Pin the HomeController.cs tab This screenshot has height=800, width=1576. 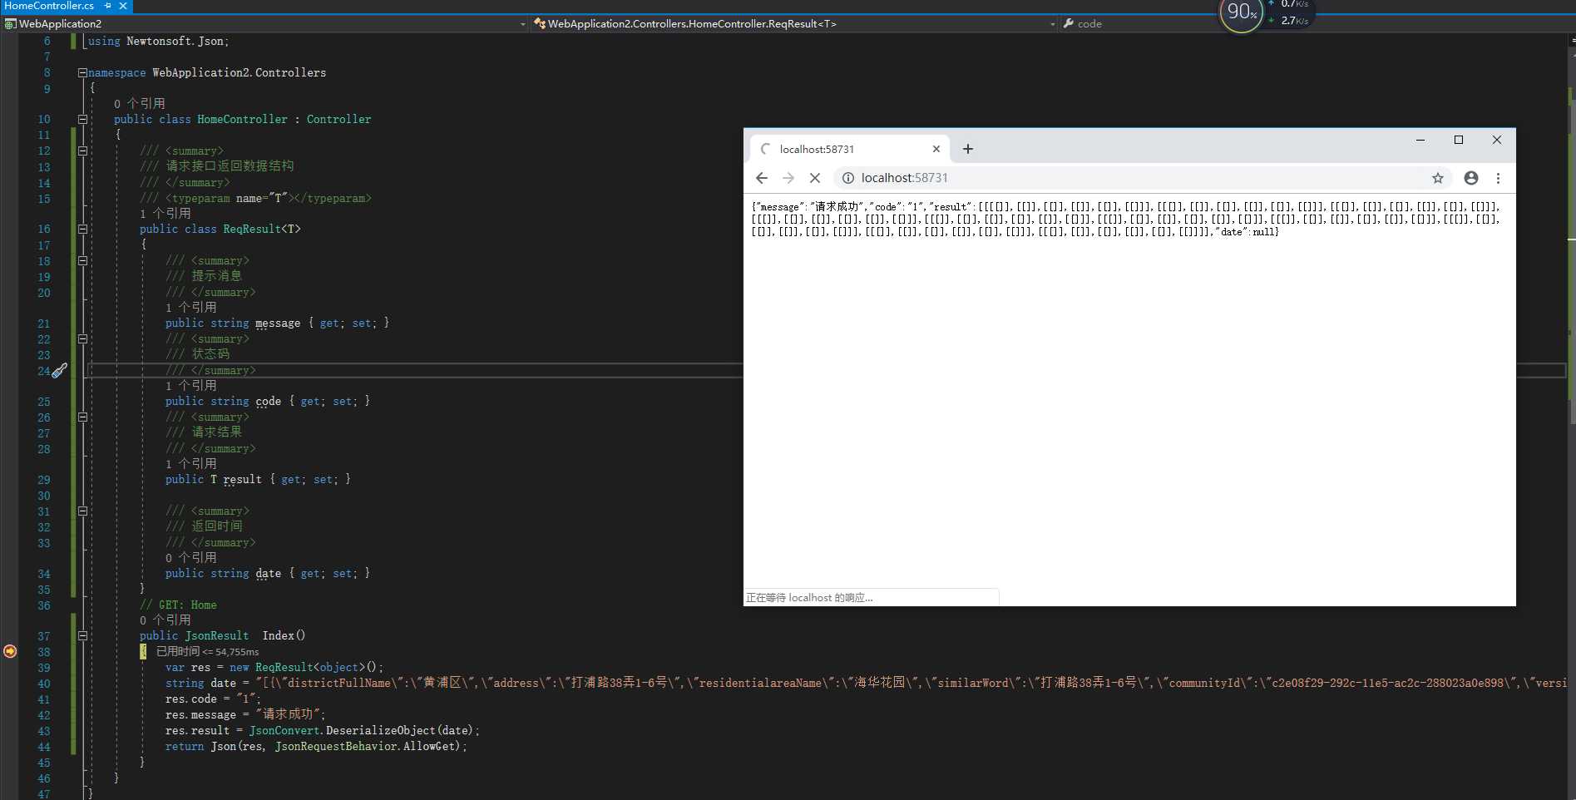tap(107, 6)
